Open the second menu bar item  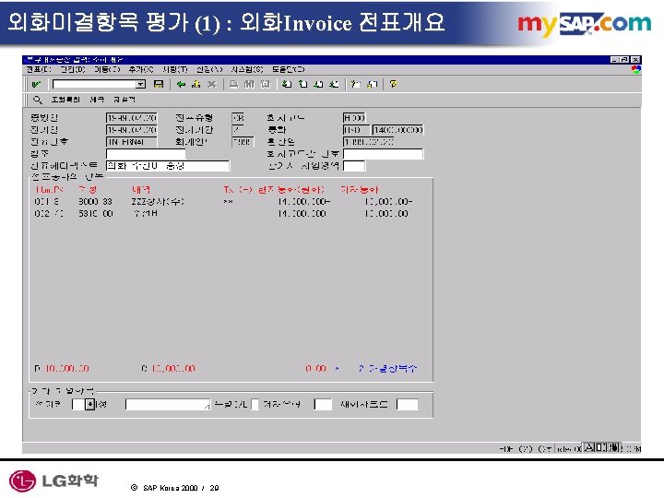coord(73,69)
